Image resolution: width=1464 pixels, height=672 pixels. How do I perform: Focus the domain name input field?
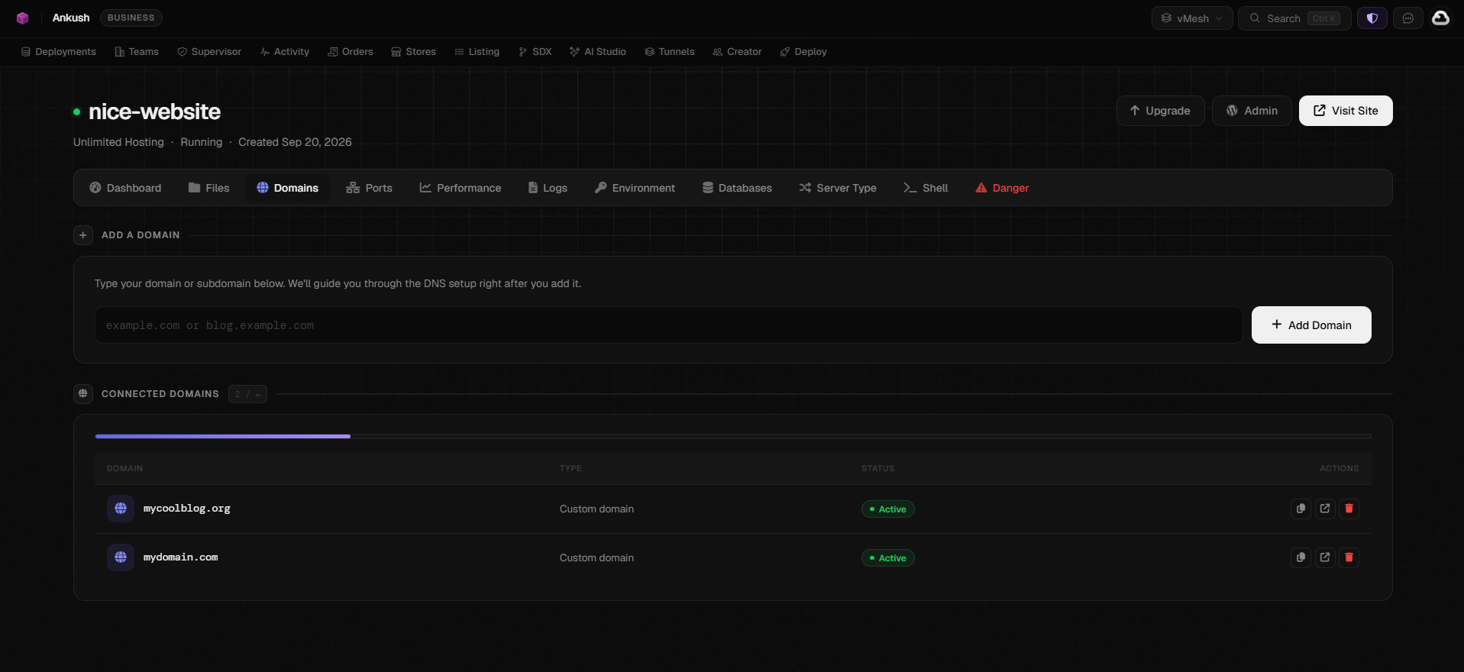668,325
